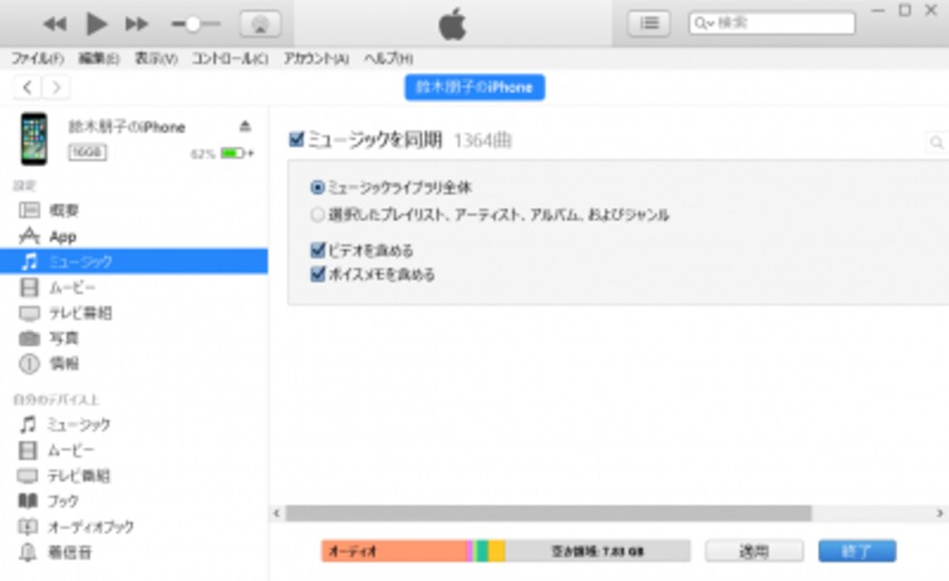The height and width of the screenshot is (581, 949).
Task: Click the blue button beside 適用
Action: [857, 551]
